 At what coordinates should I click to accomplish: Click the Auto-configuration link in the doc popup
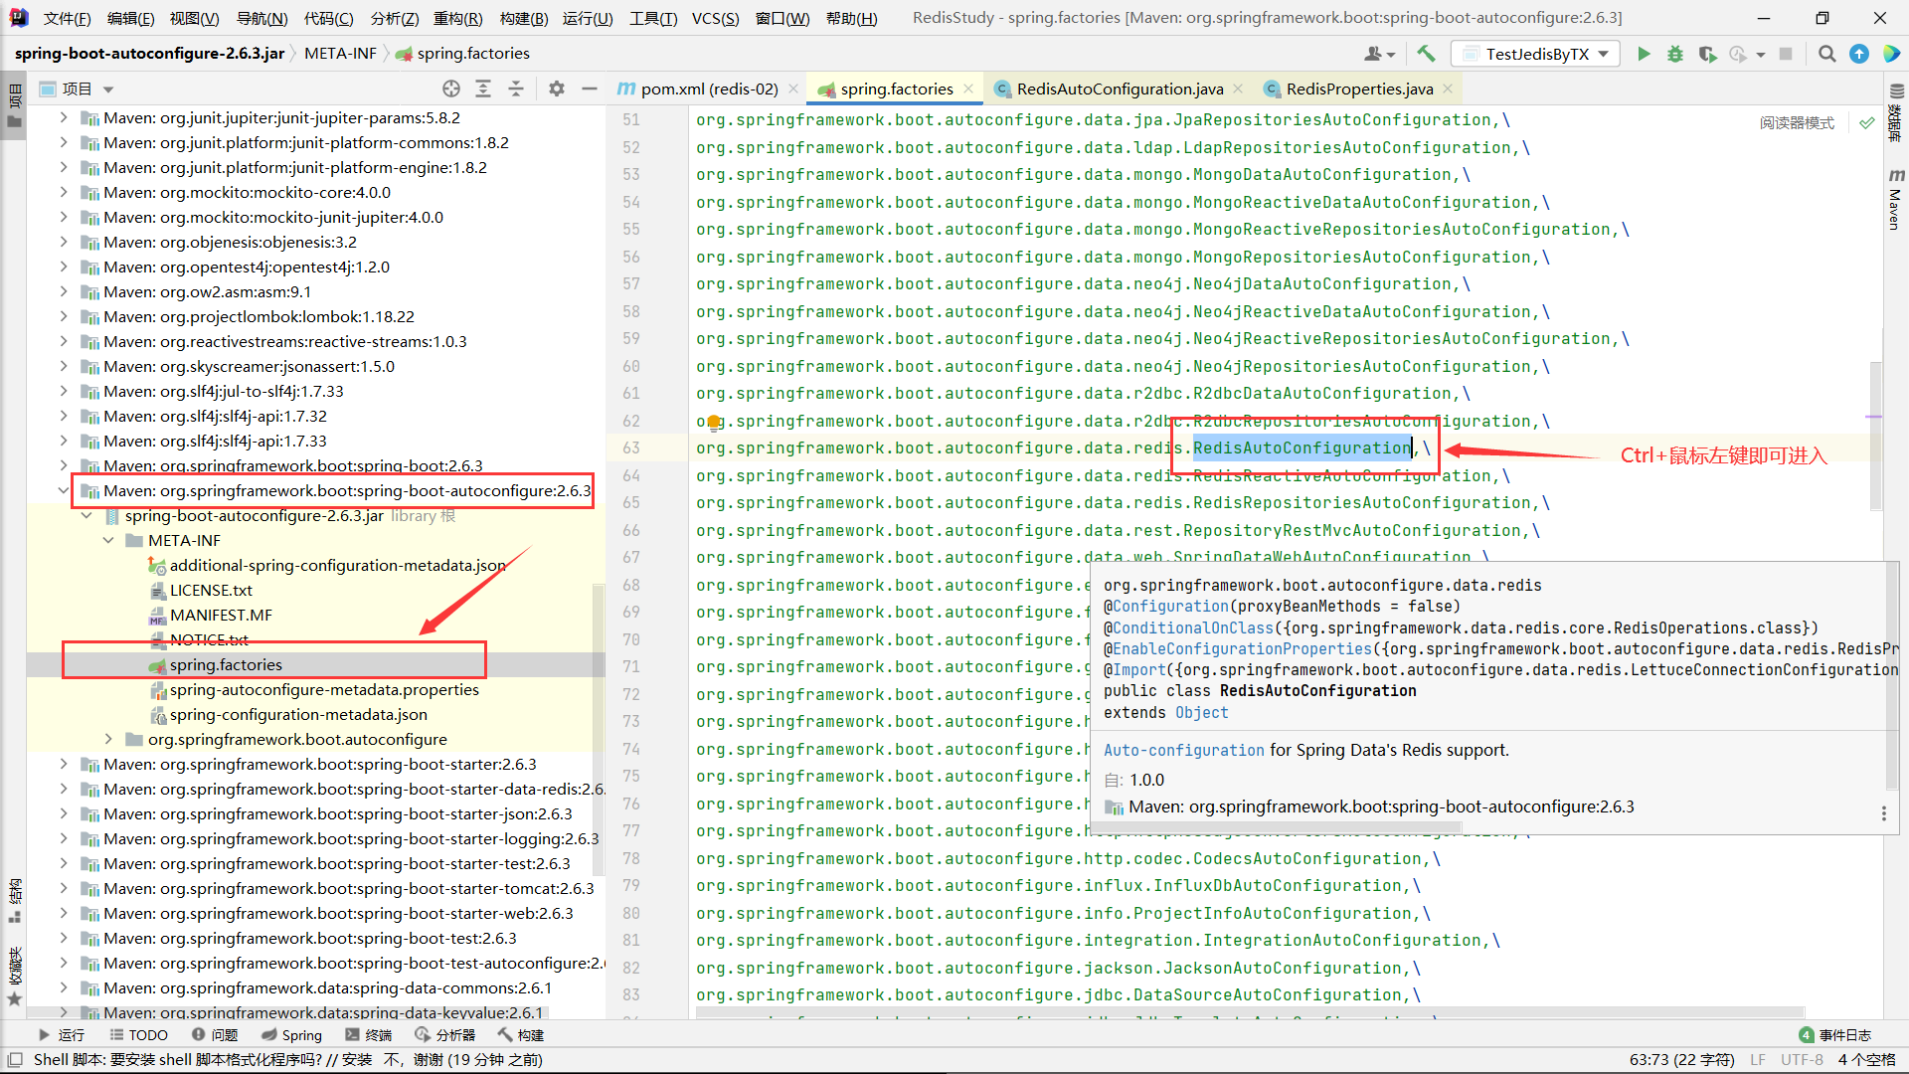(x=1183, y=750)
